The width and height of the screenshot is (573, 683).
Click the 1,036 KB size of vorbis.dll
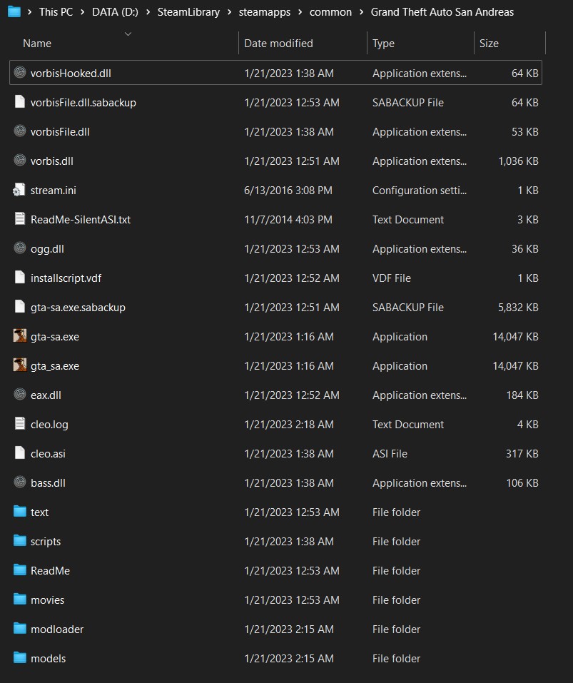coord(518,161)
